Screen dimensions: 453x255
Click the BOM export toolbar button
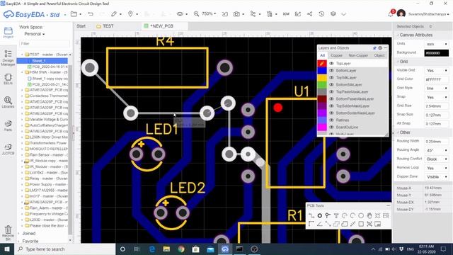[286, 14]
